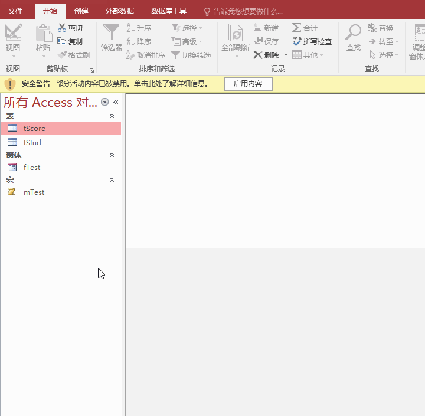Click 新建 new record

266,28
